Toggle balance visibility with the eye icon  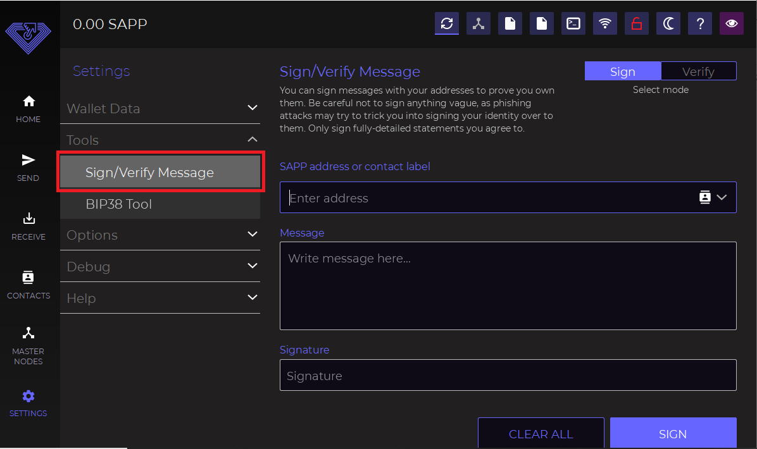[x=732, y=23]
